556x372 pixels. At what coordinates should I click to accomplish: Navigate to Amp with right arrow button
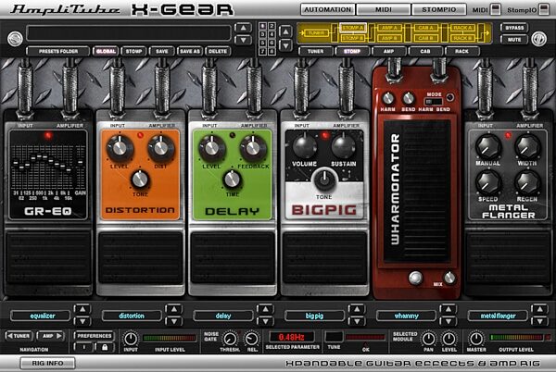point(50,336)
